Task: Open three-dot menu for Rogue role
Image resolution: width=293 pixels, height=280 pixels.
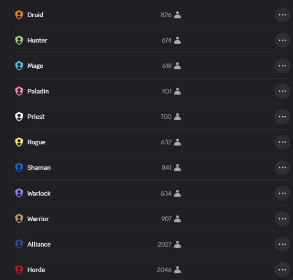Action: click(x=282, y=142)
